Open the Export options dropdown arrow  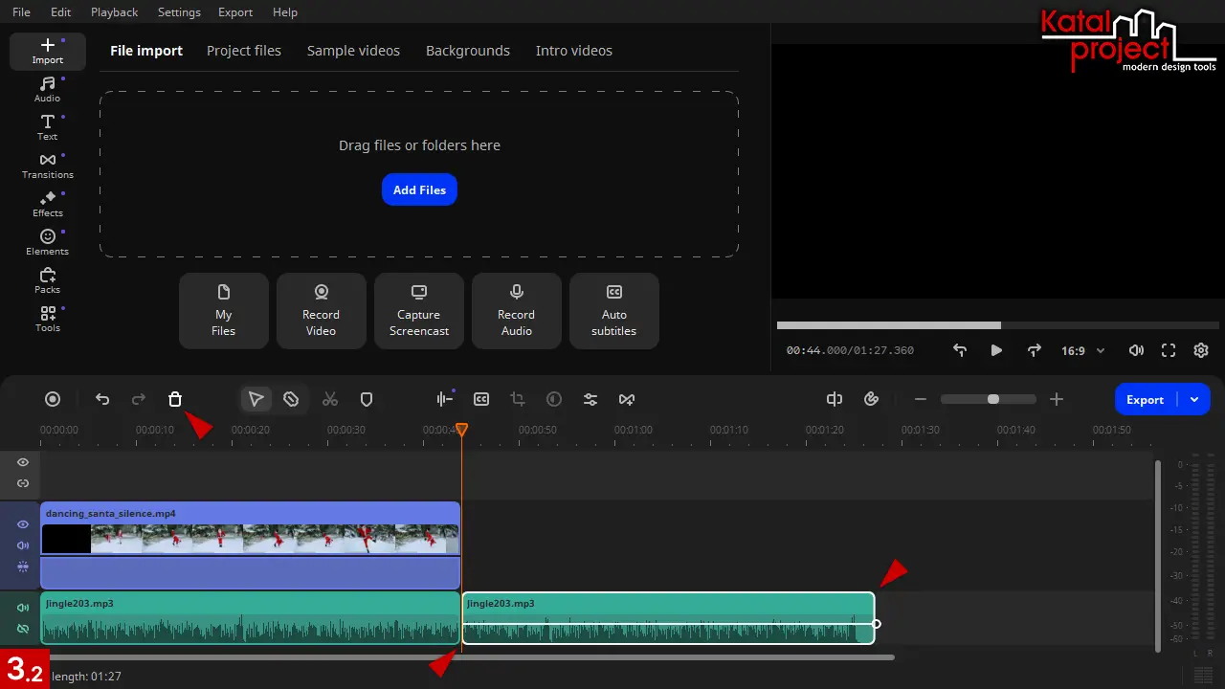click(1194, 400)
